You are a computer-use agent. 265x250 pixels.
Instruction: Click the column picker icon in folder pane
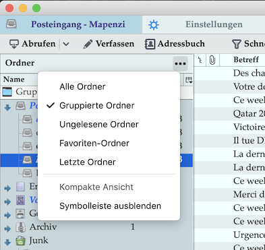tap(188, 80)
